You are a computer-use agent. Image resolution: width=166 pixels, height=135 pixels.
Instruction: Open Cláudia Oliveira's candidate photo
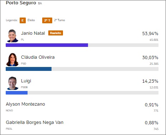click(x=12, y=59)
